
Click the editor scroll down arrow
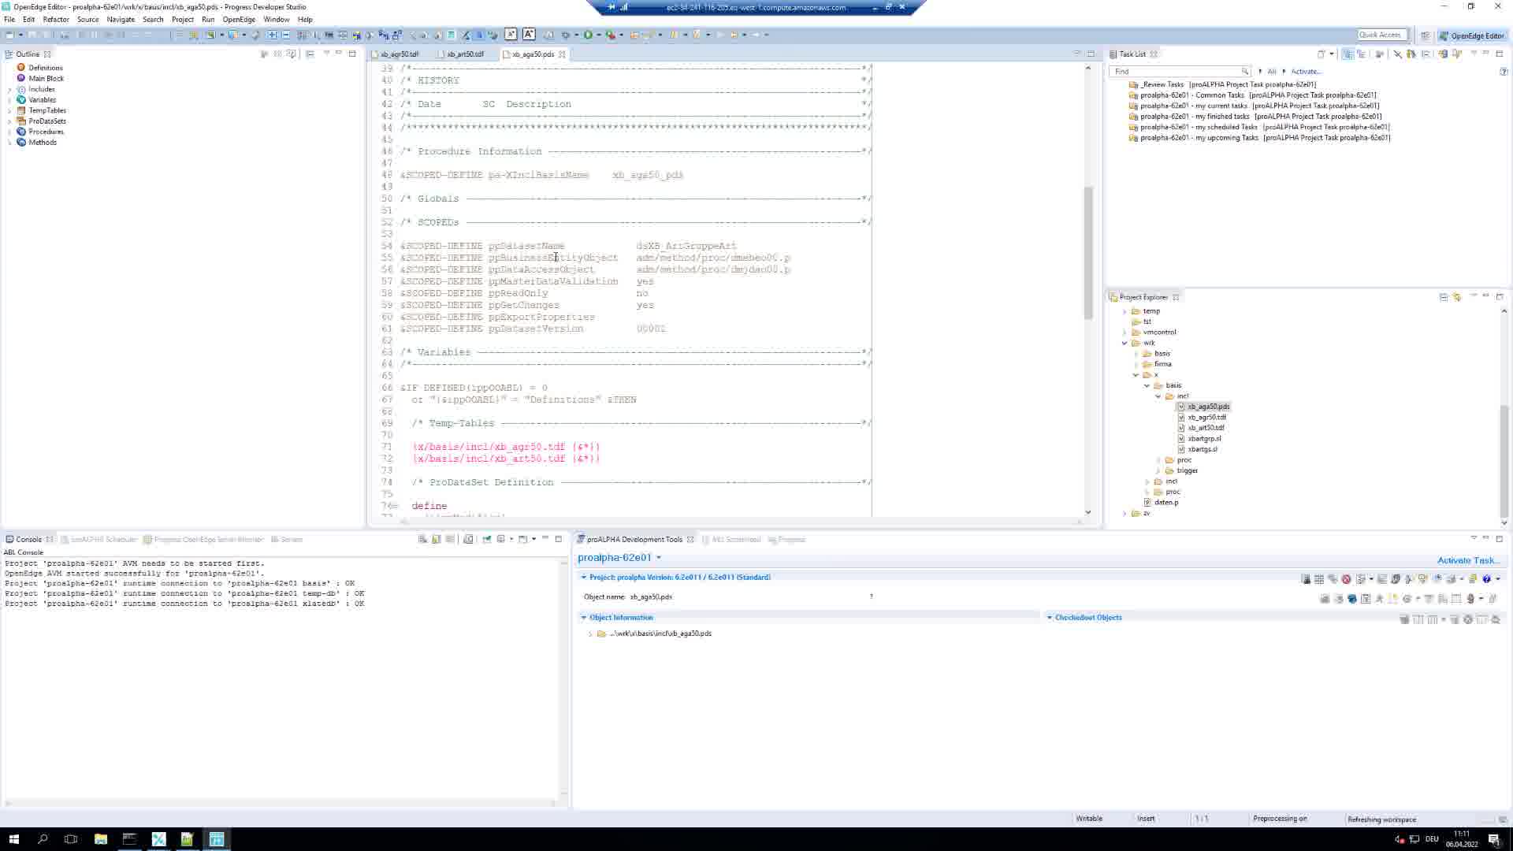tap(1088, 512)
